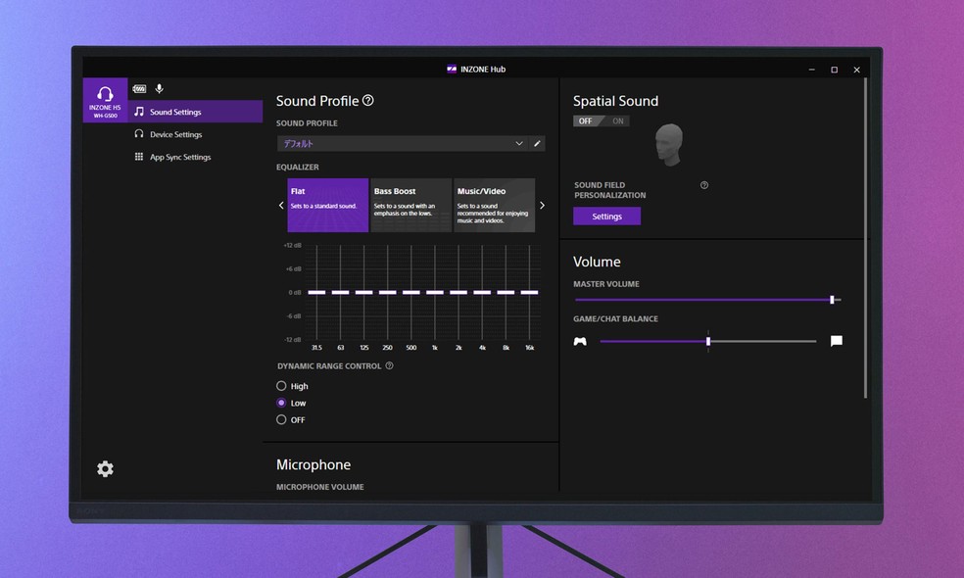Click the vertical scrollbar on the right
Image resolution: width=964 pixels, height=578 pixels.
click(866, 238)
